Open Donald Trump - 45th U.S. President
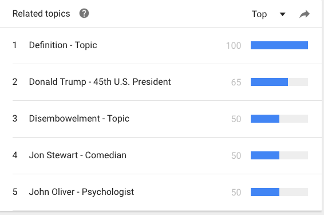This screenshot has width=324, height=215. (x=100, y=82)
